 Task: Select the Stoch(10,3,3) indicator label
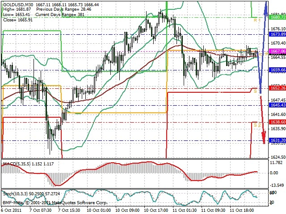(16, 194)
